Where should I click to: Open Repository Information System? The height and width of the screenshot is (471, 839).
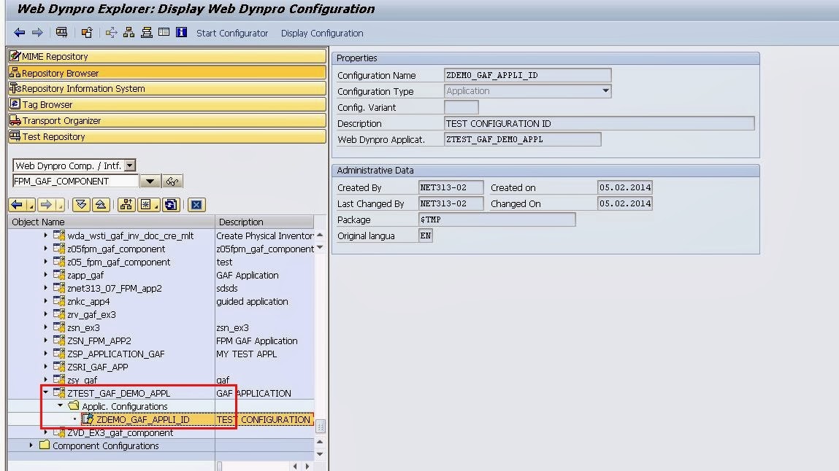tap(167, 89)
